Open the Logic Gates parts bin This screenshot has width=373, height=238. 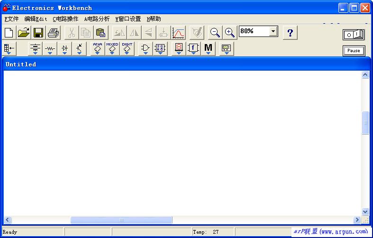click(x=146, y=48)
